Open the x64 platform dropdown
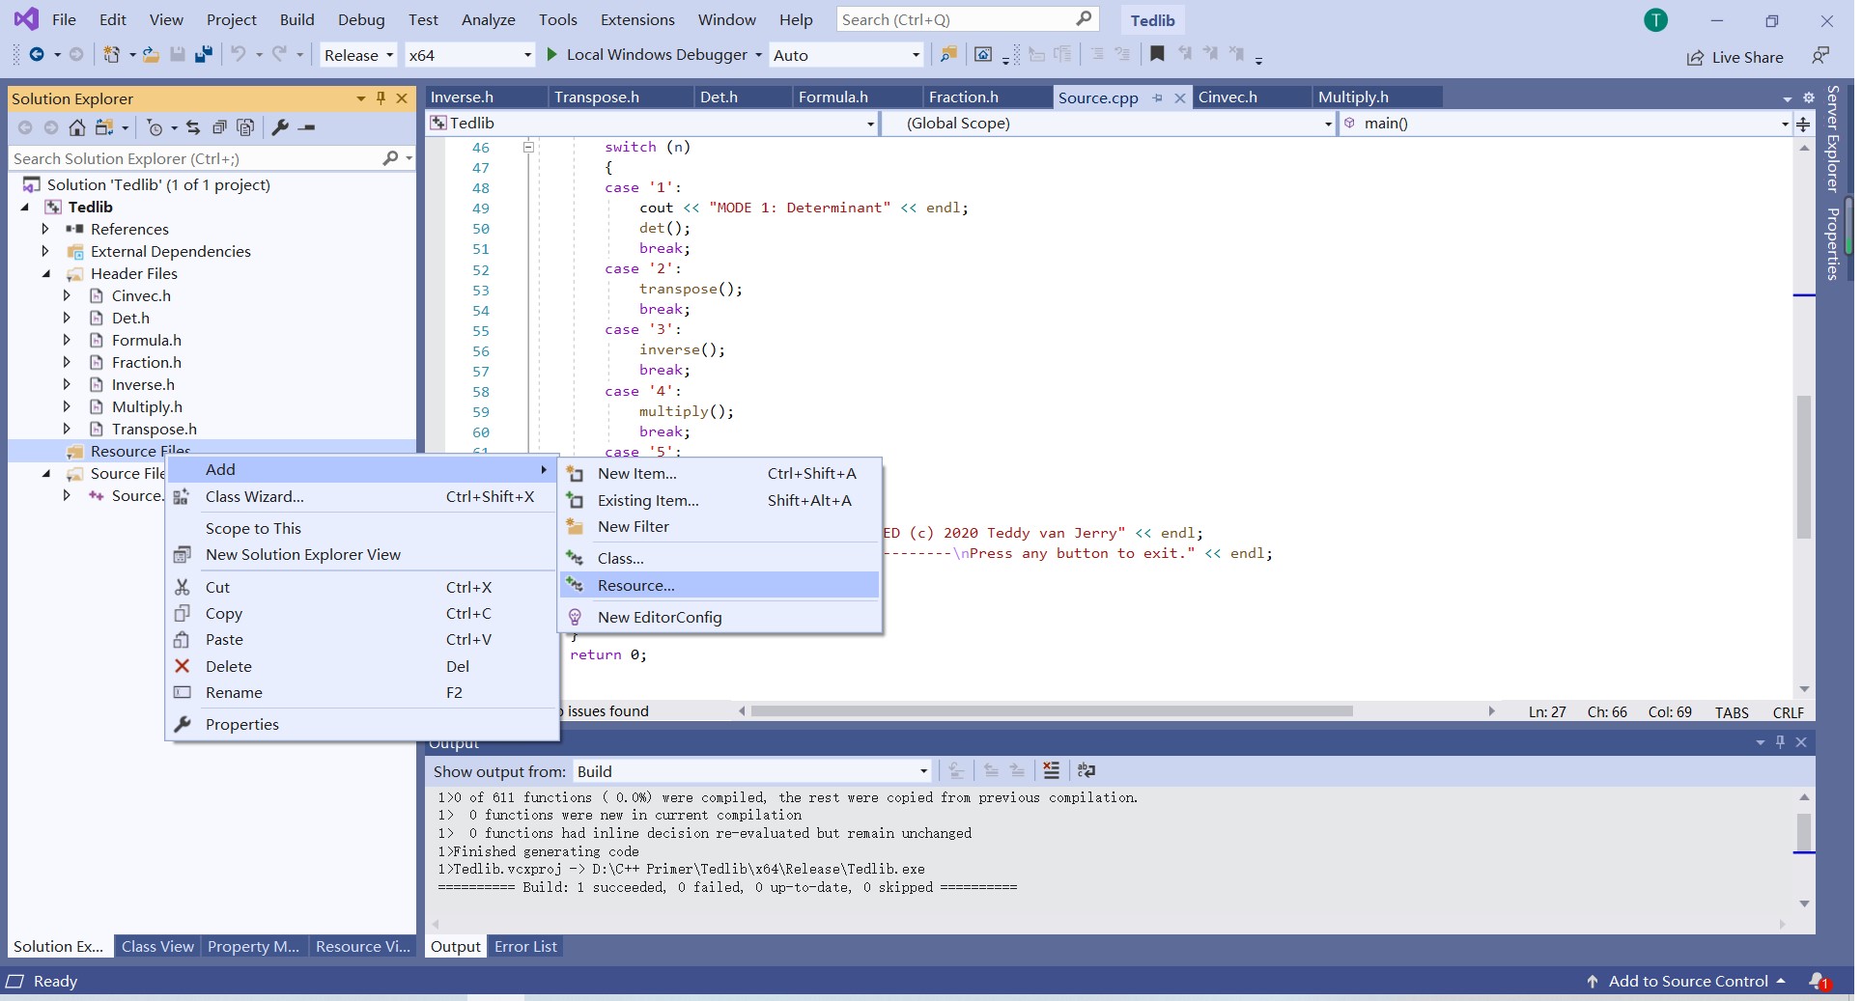Viewport: 1862px width, 1001px height. (x=527, y=55)
